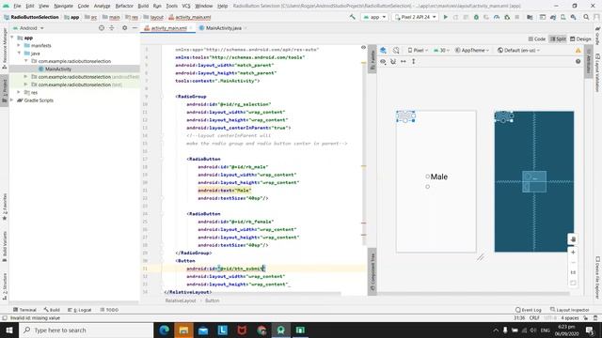Open Microsoft Edge from the taskbar

tap(165, 330)
